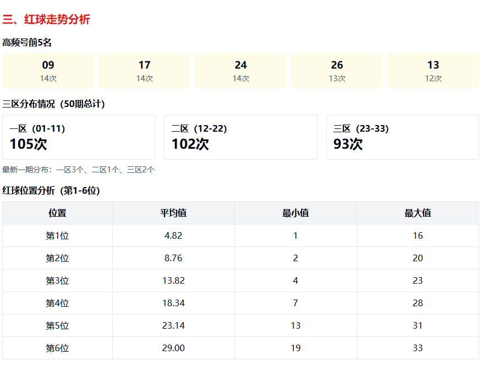Click the 最新一期分布 summary text
The width and height of the screenshot is (483, 366).
79,170
